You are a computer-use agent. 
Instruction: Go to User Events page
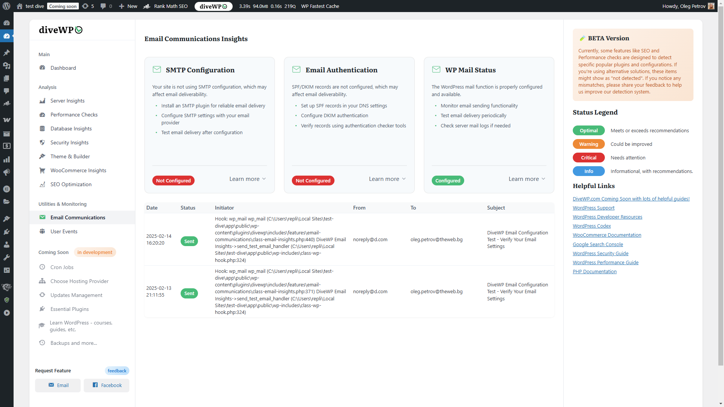[x=64, y=231]
